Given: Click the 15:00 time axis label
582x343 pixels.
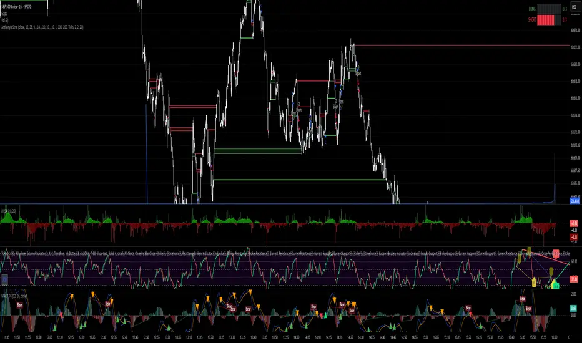Looking at the screenshot, I should [x=425, y=337].
